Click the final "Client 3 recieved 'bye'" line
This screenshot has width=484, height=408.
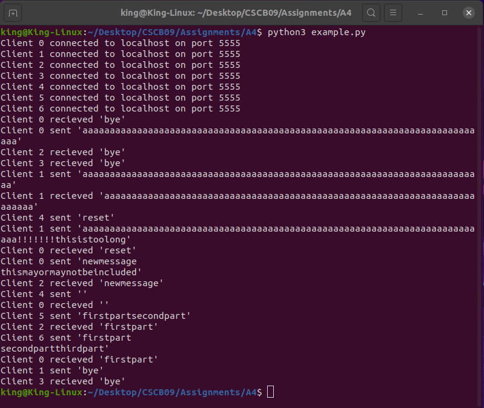tap(63, 381)
